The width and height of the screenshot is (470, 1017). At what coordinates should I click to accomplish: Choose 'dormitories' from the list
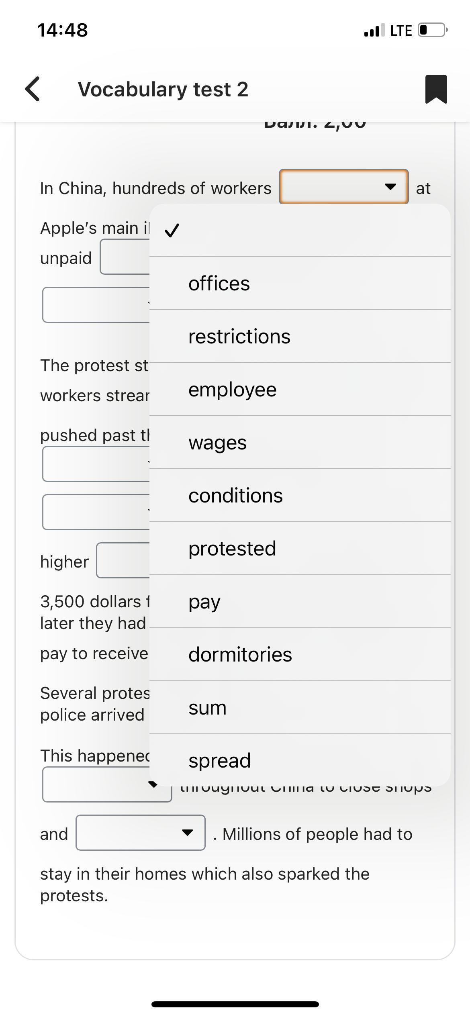pyautogui.click(x=300, y=654)
